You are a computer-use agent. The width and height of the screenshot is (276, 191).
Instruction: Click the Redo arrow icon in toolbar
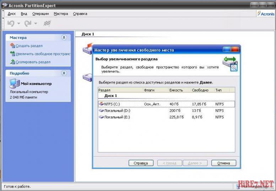28,23
